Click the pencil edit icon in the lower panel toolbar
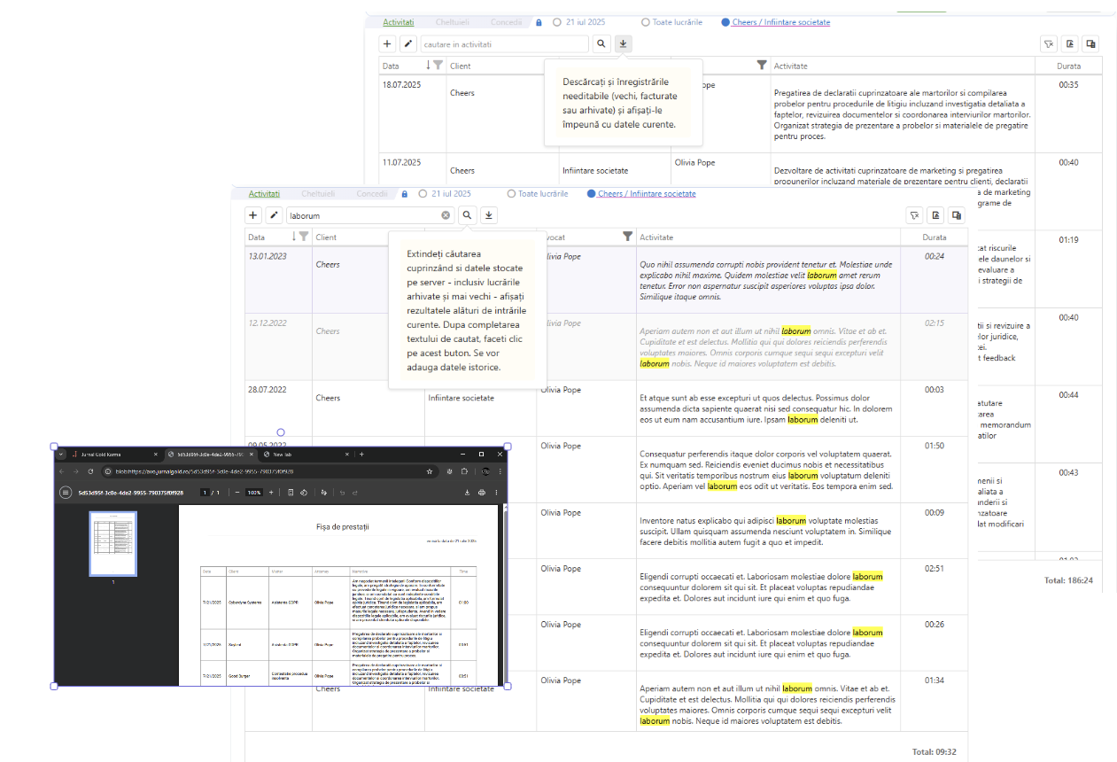 (x=274, y=215)
